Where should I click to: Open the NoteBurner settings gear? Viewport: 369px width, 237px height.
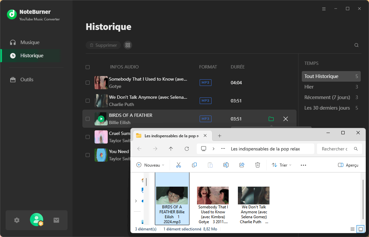tap(17, 220)
